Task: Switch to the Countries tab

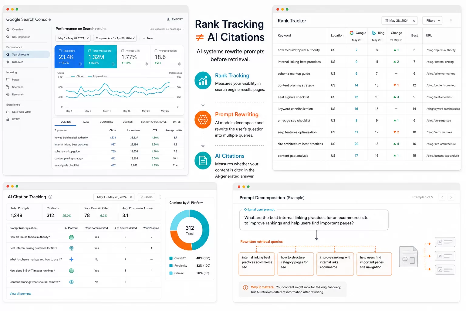Action: [106, 122]
